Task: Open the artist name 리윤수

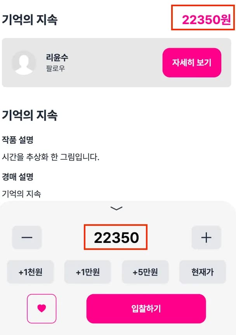Action: tap(57, 58)
